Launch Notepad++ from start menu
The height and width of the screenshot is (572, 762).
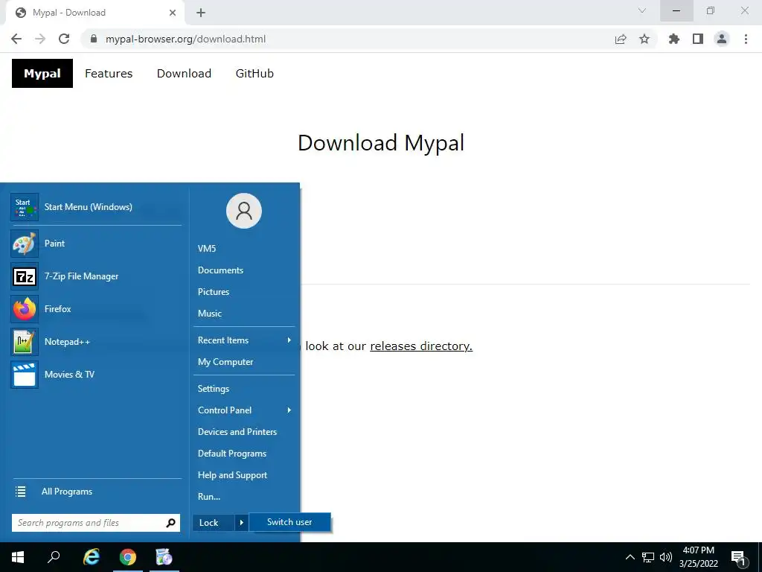67,341
